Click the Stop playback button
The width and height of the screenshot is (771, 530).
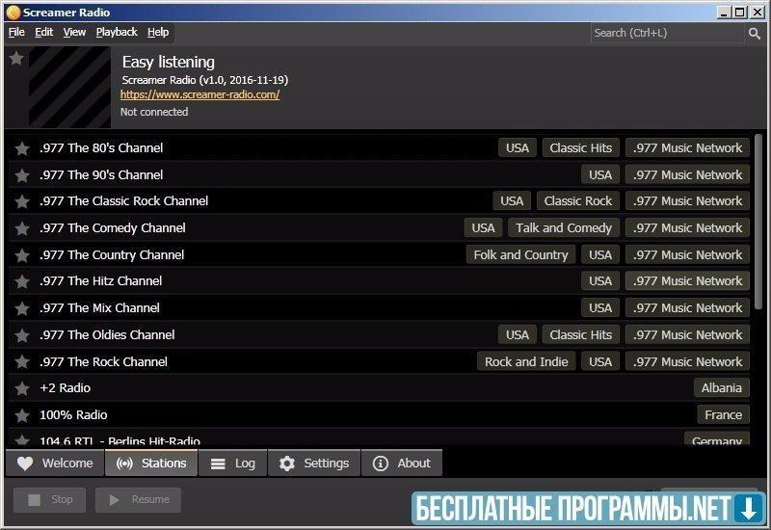coord(50,499)
